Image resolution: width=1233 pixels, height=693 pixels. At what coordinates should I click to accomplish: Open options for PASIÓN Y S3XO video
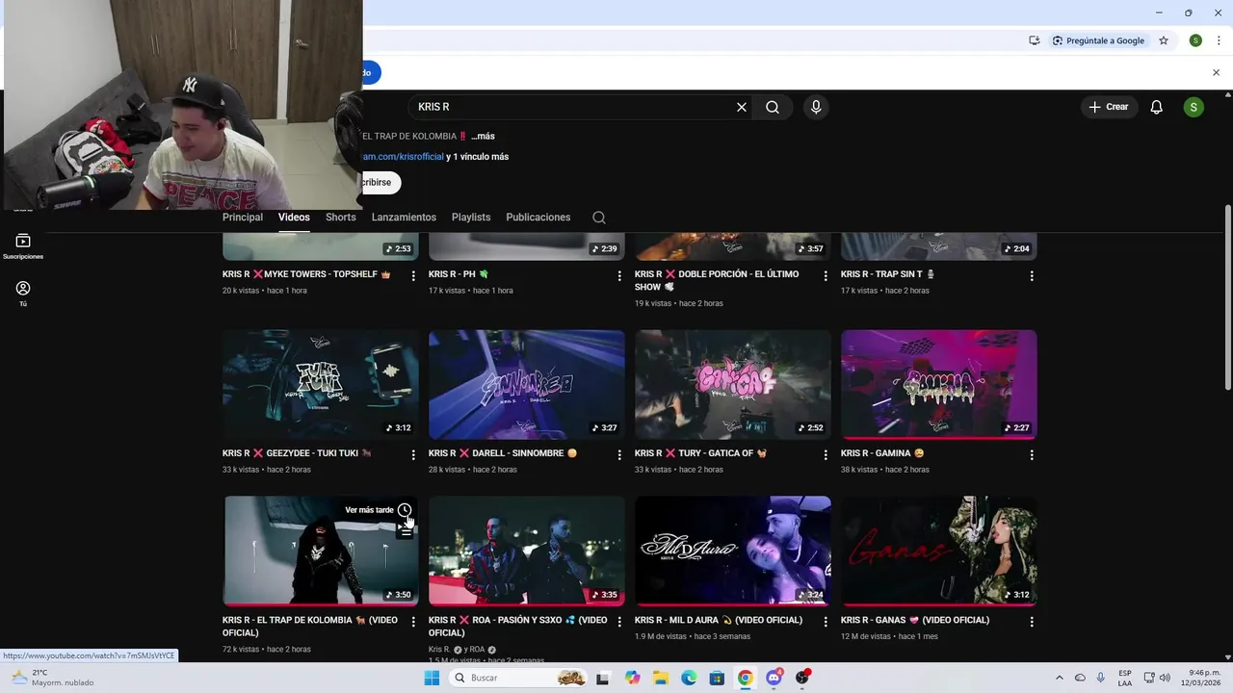(619, 622)
